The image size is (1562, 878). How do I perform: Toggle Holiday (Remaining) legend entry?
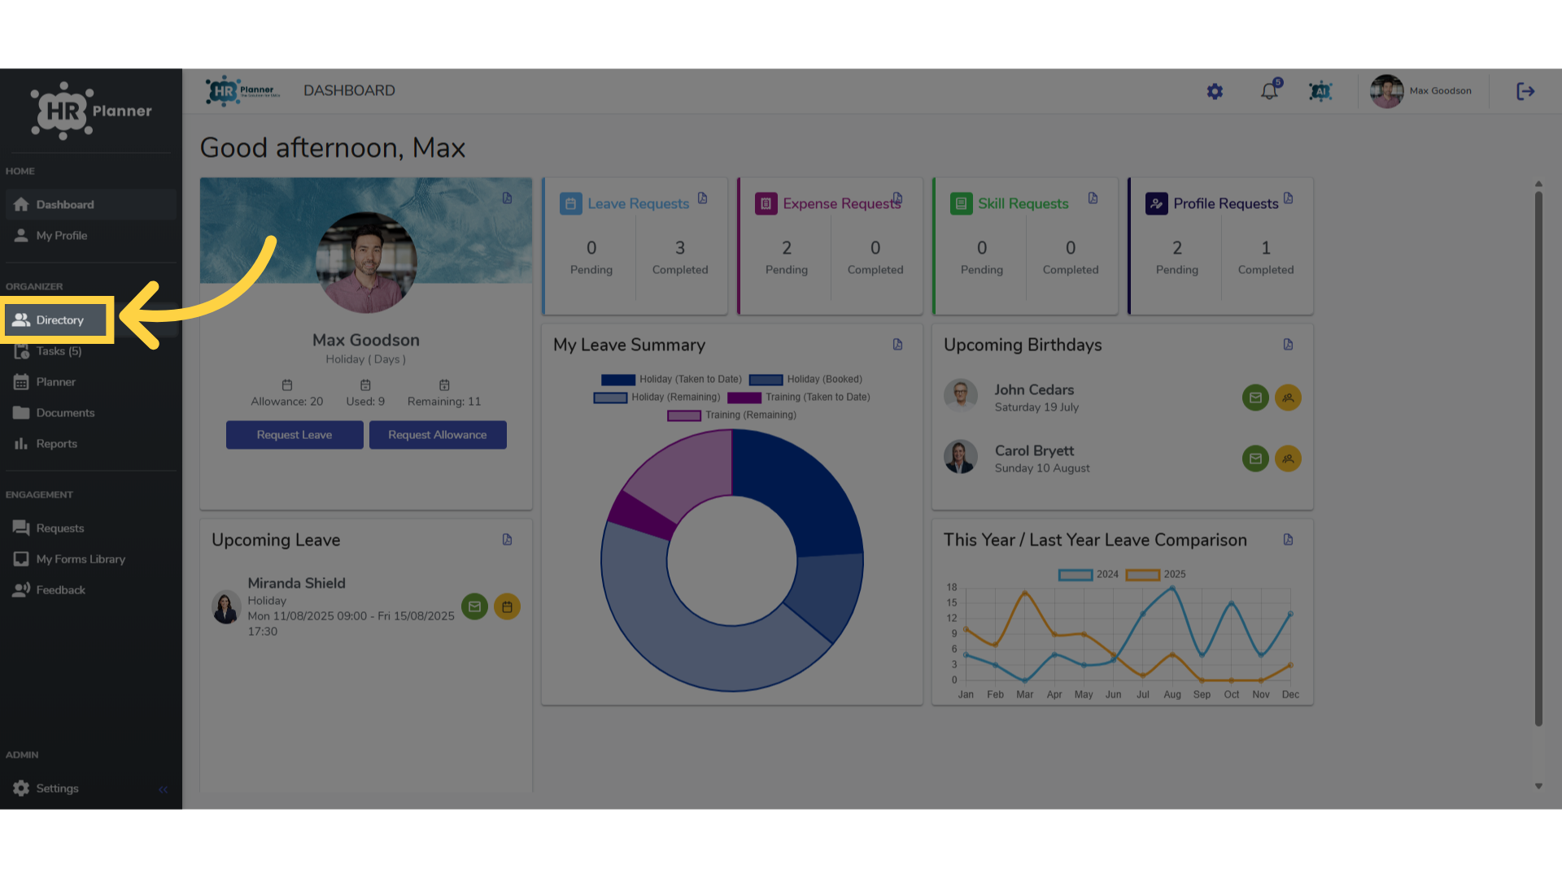point(657,398)
